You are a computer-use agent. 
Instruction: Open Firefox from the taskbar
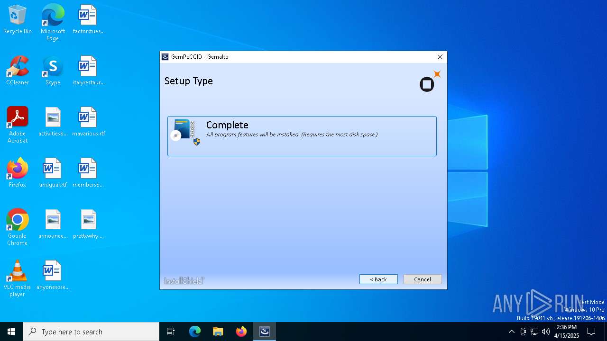(x=241, y=332)
